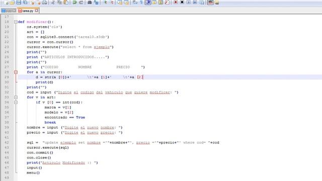Viewport: 322px width, 181px height.
Task: Click 'modelo = v[2]' line
Action: point(59,112)
